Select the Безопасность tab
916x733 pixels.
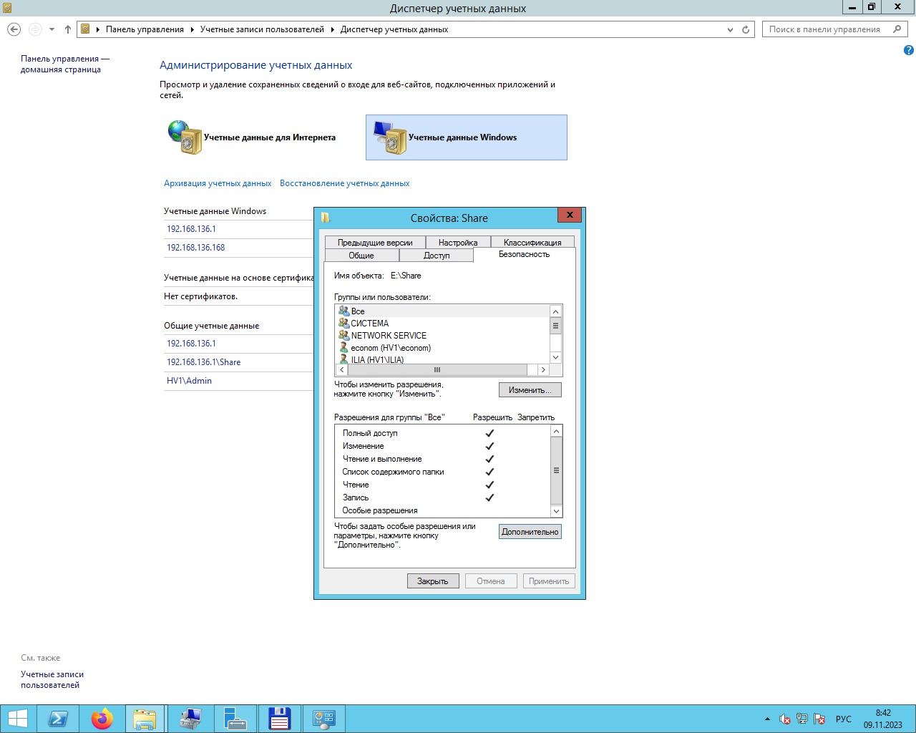(x=524, y=254)
